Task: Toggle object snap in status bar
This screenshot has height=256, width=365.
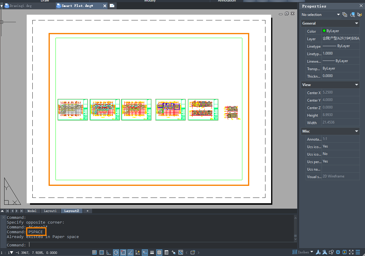Action: (x=123, y=252)
